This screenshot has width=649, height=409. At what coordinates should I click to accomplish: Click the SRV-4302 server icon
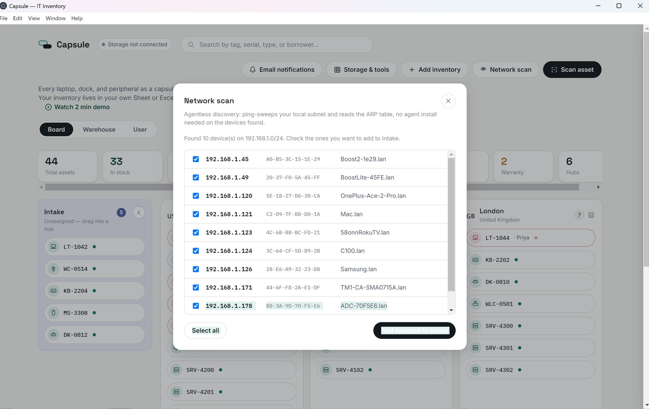(475, 370)
